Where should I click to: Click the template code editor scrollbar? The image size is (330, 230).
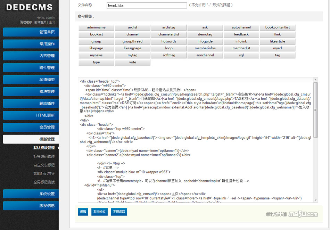click(x=315, y=111)
